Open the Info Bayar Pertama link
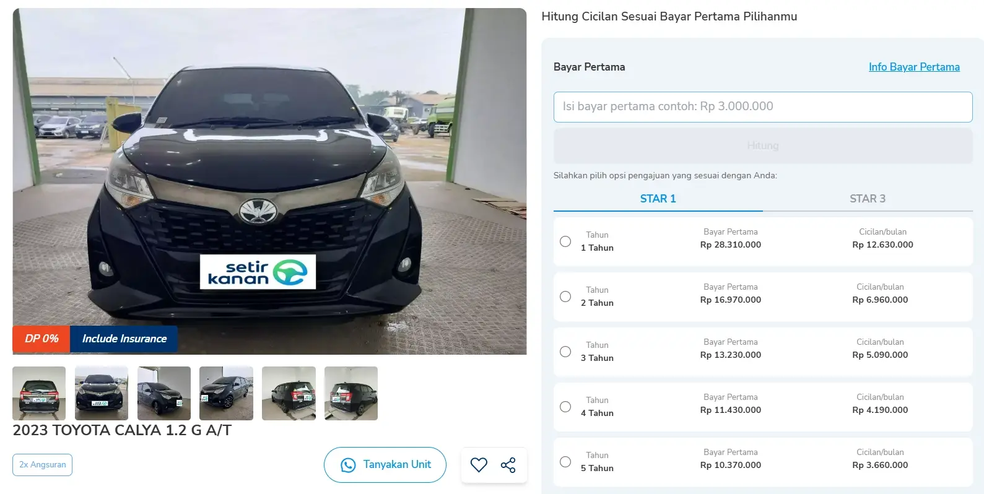The height and width of the screenshot is (494, 984). pyautogui.click(x=913, y=67)
